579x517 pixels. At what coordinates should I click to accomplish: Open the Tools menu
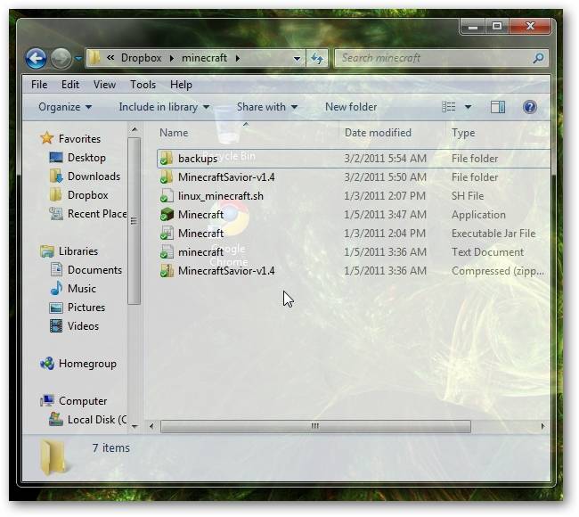click(143, 85)
